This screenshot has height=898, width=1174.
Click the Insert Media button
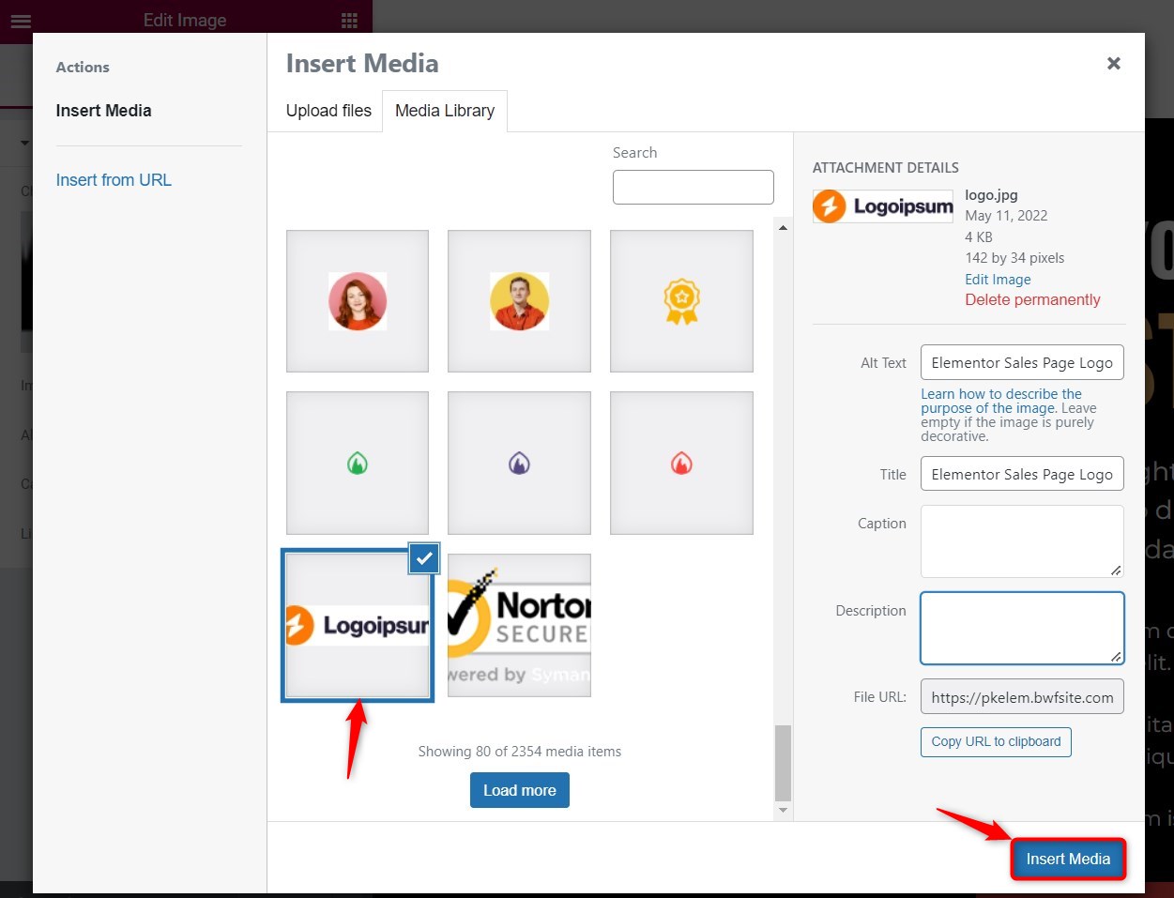click(x=1067, y=859)
